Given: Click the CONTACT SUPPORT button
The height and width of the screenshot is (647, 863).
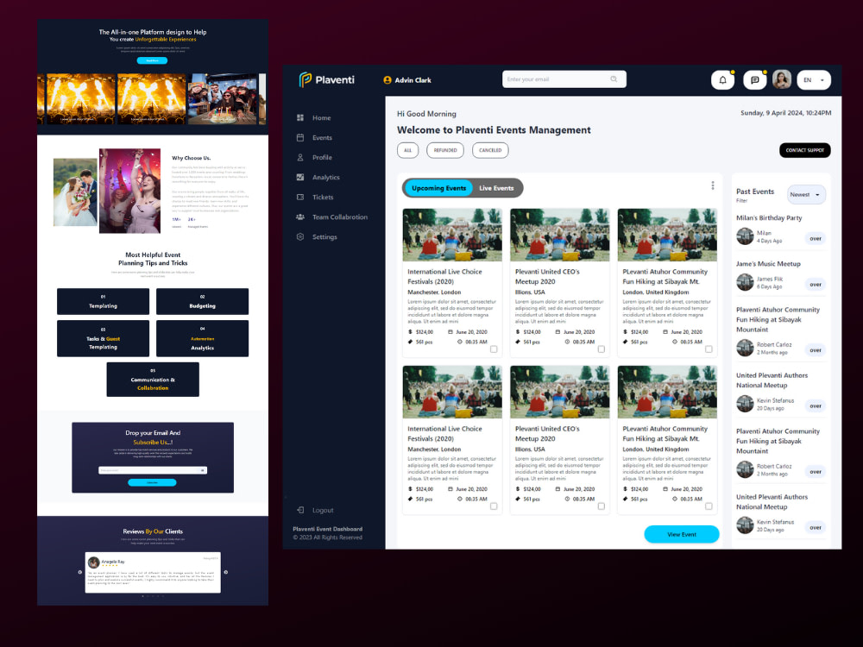Looking at the screenshot, I should coord(804,150).
